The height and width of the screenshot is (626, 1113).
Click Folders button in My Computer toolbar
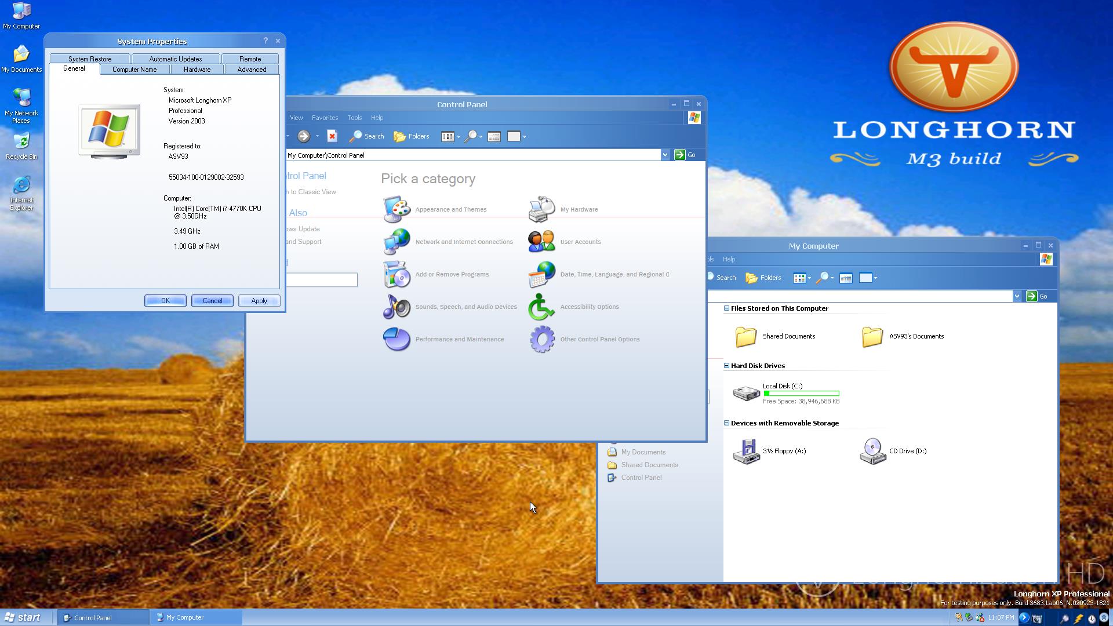(763, 278)
